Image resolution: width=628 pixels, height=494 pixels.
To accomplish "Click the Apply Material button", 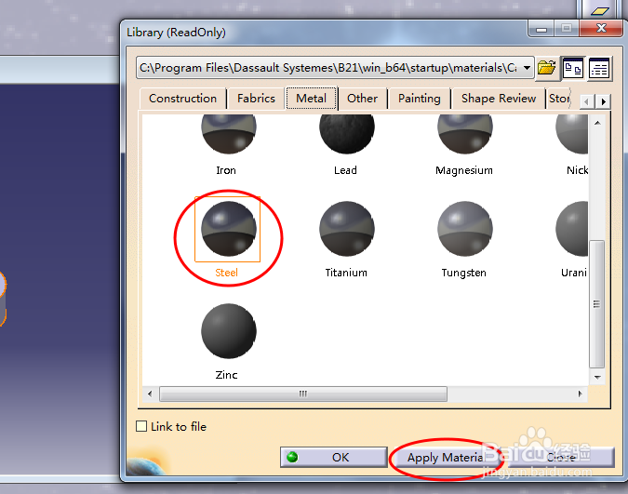I will 446,457.
